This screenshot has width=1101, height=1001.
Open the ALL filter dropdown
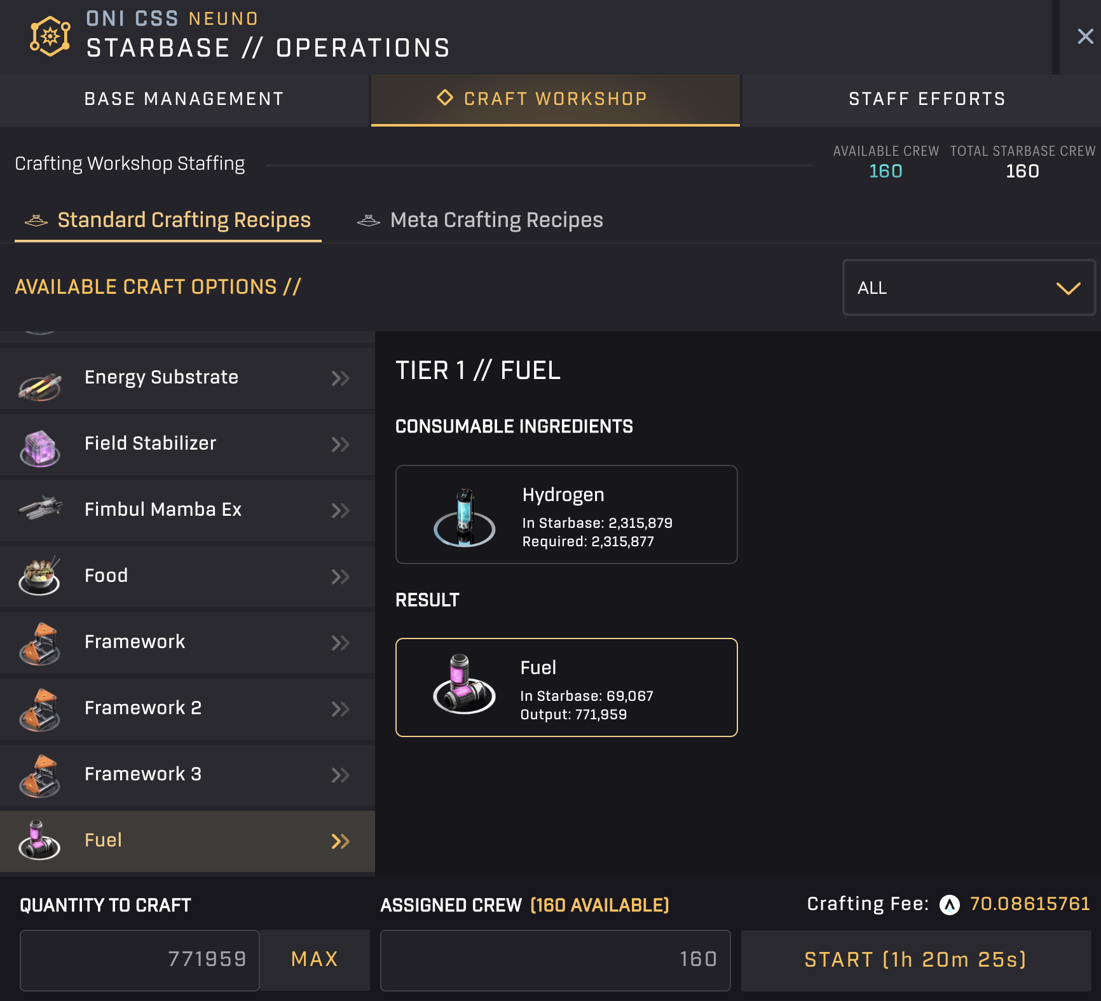click(x=968, y=287)
